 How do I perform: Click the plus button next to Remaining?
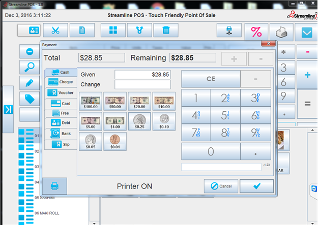[x=234, y=59]
